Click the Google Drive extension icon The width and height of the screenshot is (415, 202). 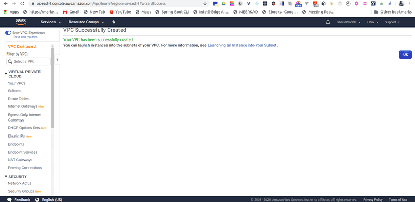[224, 4]
